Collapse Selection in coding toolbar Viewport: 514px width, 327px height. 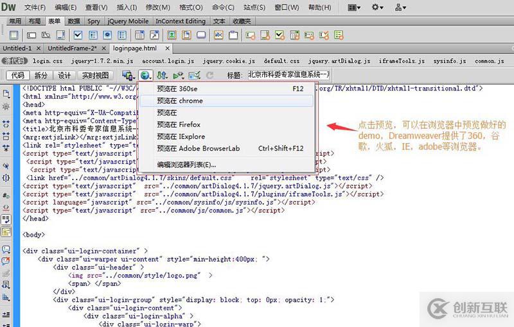[6, 136]
